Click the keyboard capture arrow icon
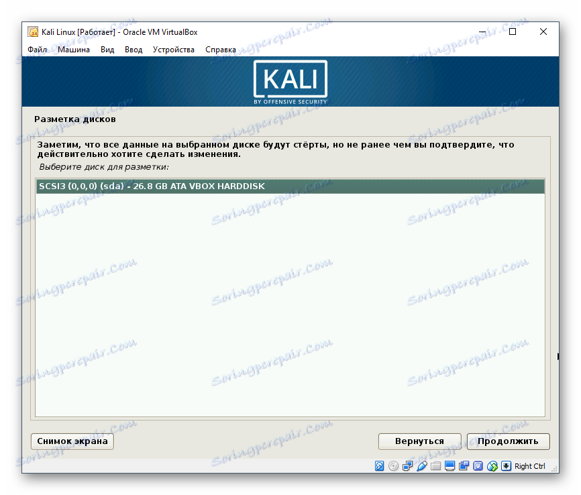Screen dimensions: 581x495 click(506, 465)
